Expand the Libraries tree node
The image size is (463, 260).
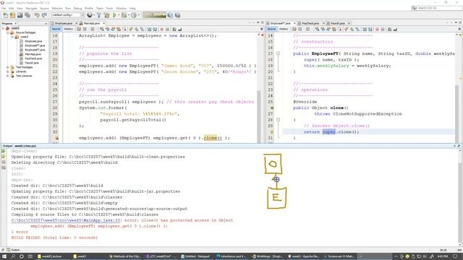tap(8, 71)
